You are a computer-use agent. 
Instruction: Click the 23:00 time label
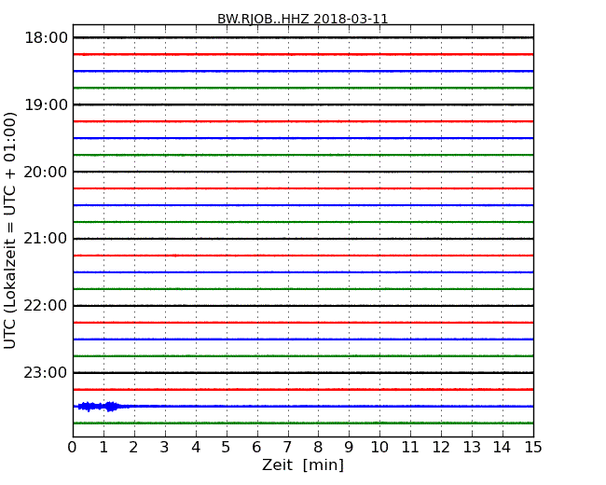tap(46, 372)
